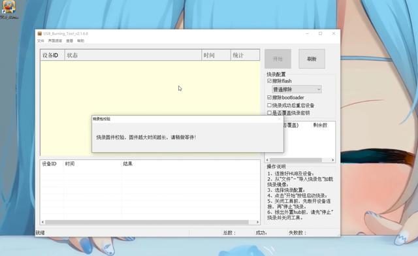Click the 开始 button

point(278,59)
